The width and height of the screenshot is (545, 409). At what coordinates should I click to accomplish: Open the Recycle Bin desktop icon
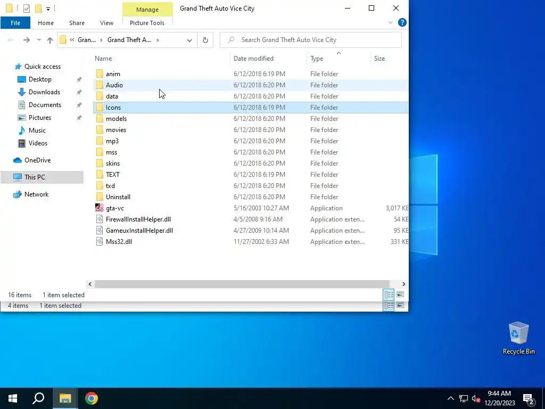[x=518, y=338]
